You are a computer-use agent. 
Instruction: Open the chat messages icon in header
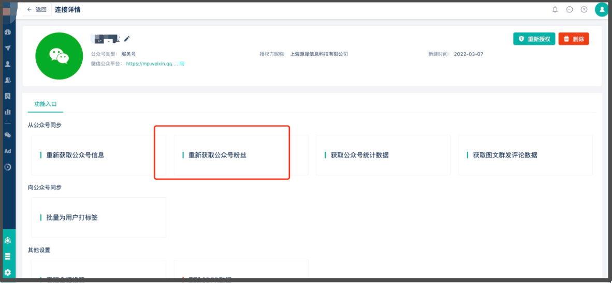(570, 10)
